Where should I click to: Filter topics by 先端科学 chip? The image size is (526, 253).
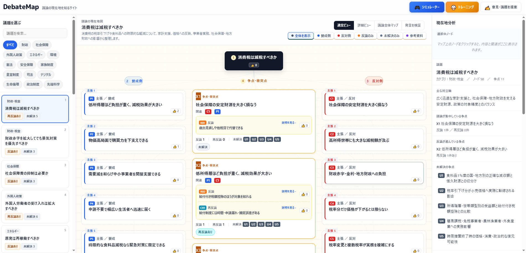(x=53, y=84)
